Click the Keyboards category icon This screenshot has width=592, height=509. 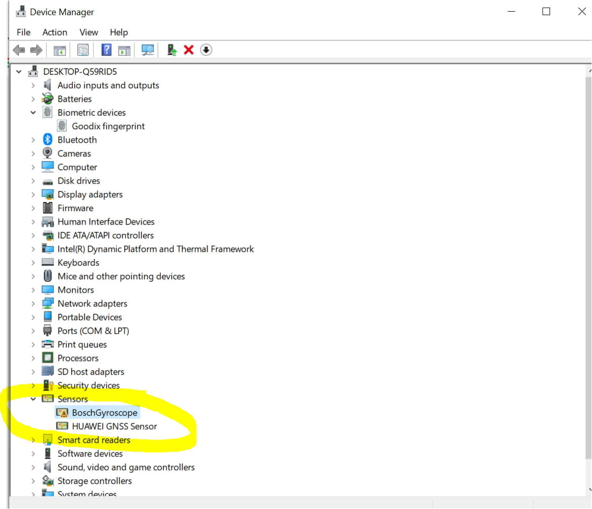coord(47,262)
